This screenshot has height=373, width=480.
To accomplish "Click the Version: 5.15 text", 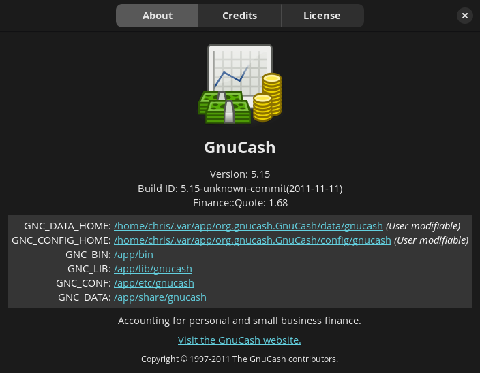I will click(x=240, y=174).
